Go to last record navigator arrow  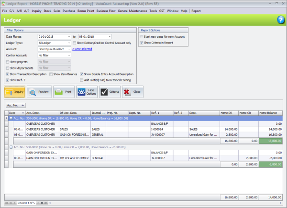click(46, 203)
